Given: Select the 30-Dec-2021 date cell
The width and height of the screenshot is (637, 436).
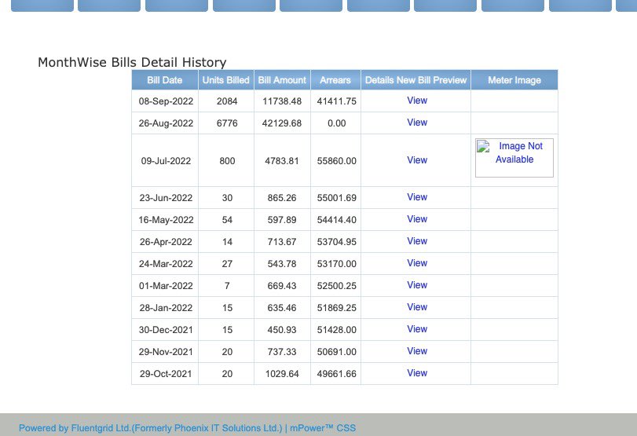Looking at the screenshot, I should click(x=166, y=329).
